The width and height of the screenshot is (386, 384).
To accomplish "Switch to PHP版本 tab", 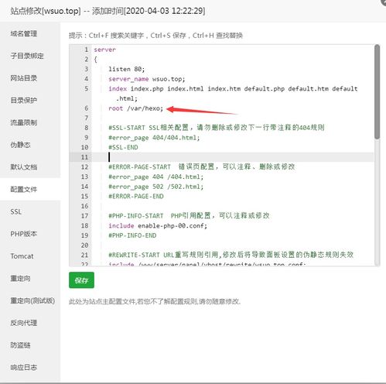I will [x=24, y=234].
